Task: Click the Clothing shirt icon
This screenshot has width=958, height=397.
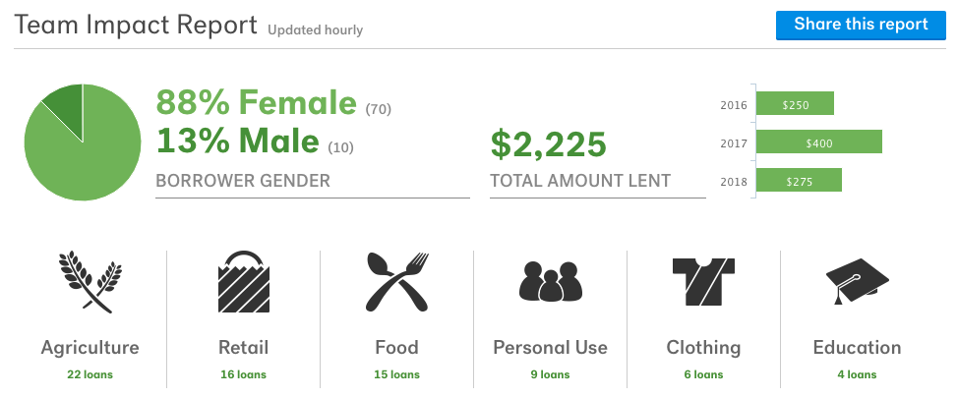Action: click(704, 282)
